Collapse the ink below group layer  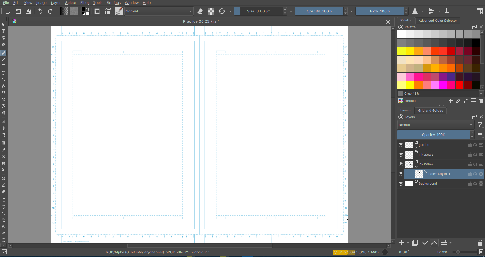click(416, 166)
